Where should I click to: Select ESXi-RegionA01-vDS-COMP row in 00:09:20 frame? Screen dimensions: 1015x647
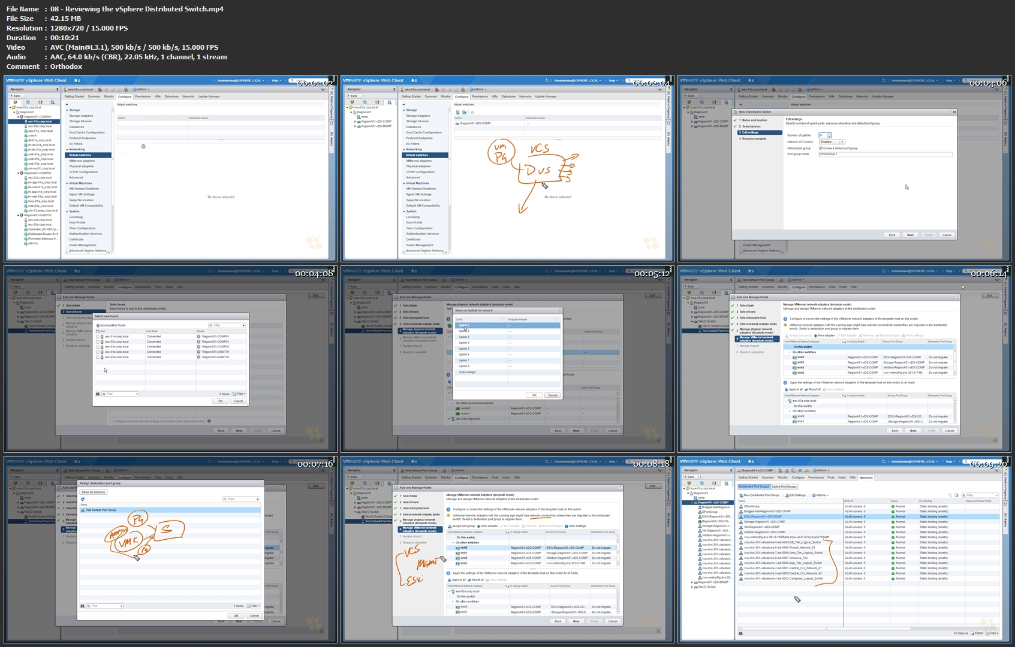(x=869, y=516)
